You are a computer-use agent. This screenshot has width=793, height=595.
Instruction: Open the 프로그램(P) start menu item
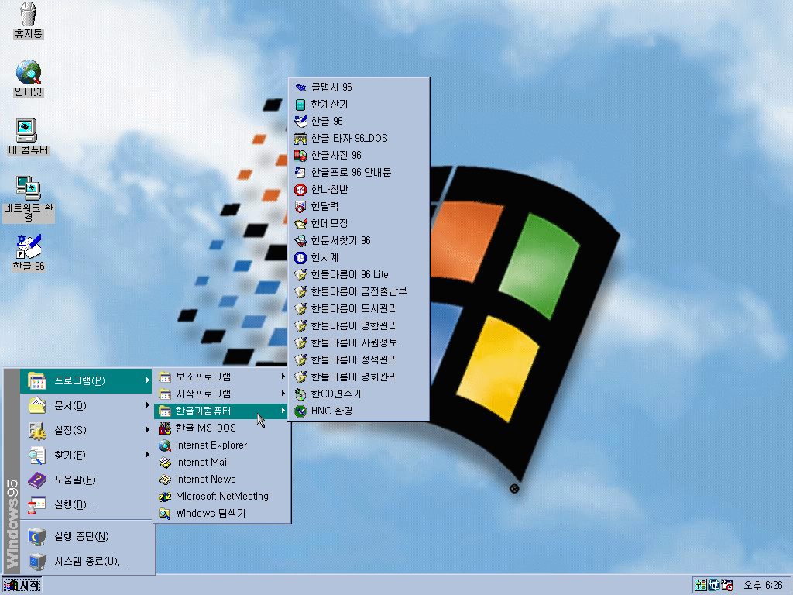tap(87, 380)
